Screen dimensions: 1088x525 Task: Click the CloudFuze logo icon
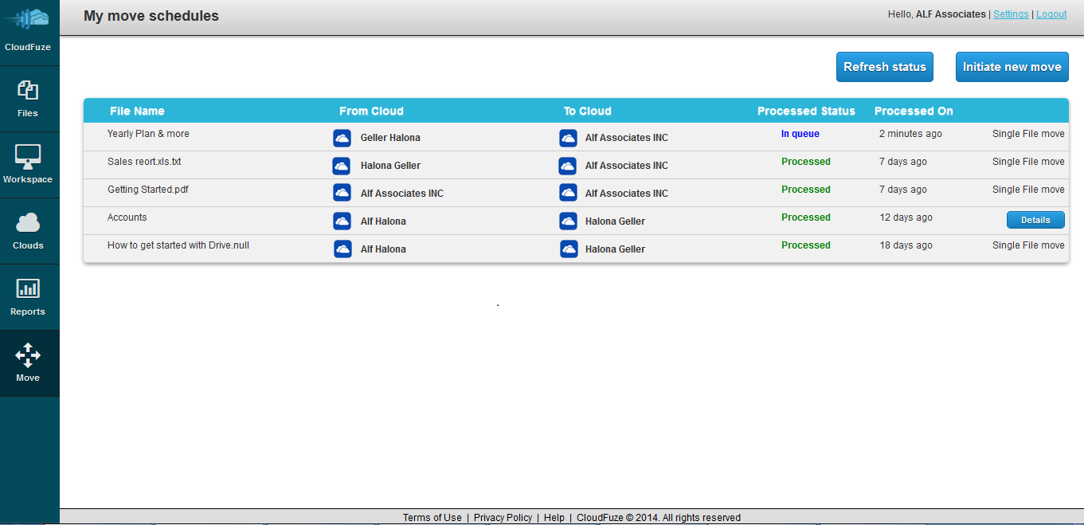pos(27,18)
